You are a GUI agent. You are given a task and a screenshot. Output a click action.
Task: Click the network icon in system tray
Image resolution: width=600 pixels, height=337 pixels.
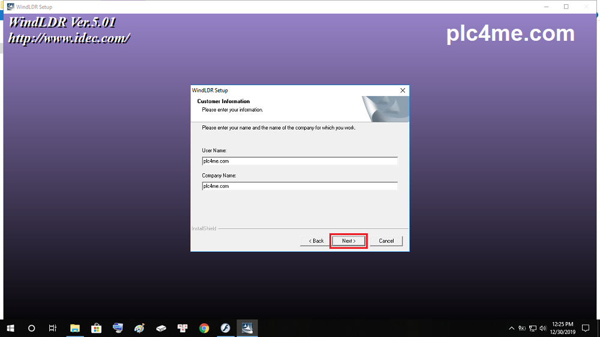coord(533,328)
